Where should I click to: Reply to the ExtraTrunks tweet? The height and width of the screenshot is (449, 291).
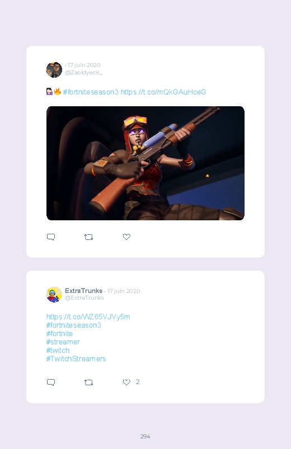tap(51, 382)
